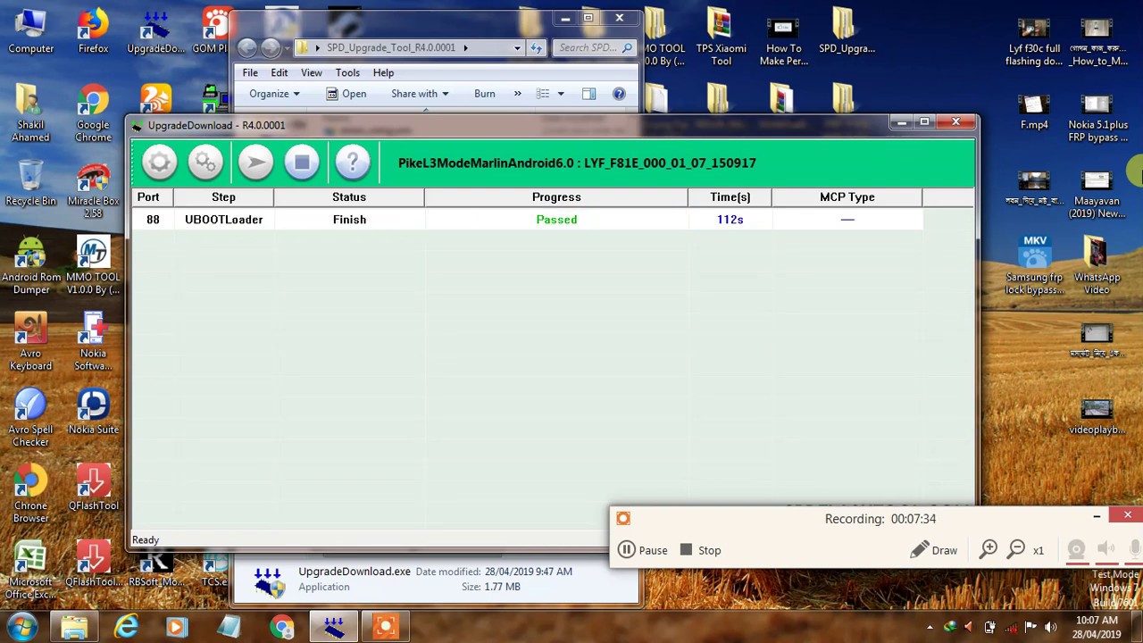Open the Edit menu in Explorer window
This screenshot has width=1143, height=643.
point(279,73)
